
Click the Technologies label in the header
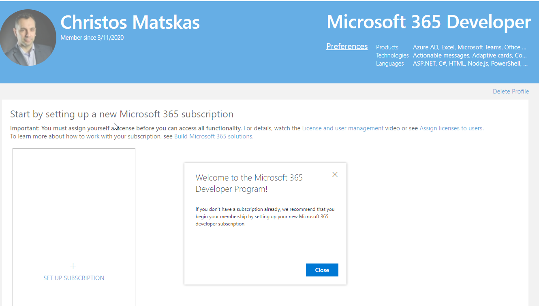(392, 55)
